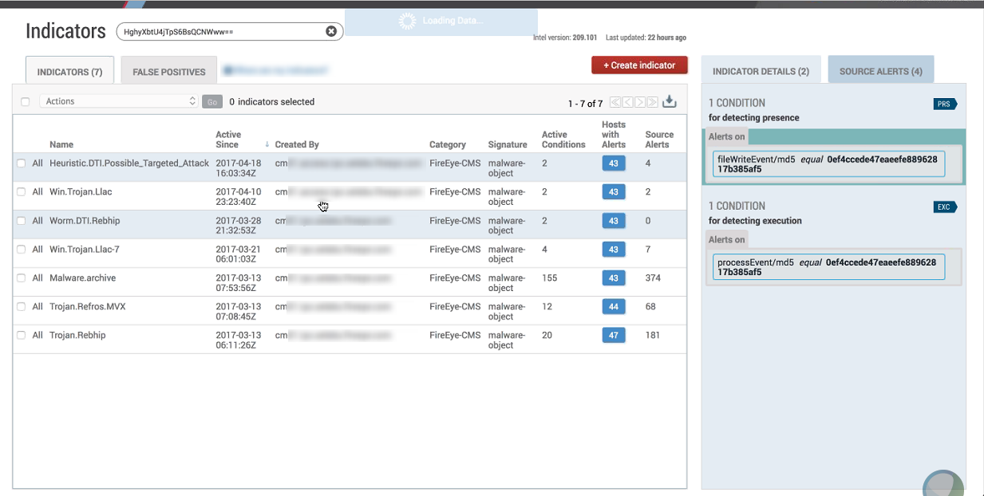This screenshot has width=984, height=496.
Task: Open hosts badge 47 for Trojan.Rebhip
Action: coord(614,336)
